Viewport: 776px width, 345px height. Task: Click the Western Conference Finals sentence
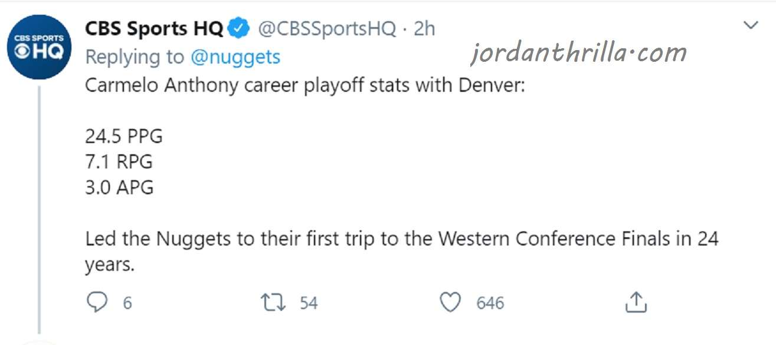pos(402,251)
